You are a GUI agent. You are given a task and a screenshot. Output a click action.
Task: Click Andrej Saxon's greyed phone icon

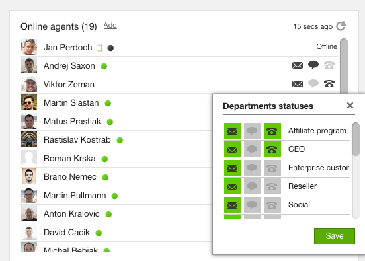coord(329,65)
